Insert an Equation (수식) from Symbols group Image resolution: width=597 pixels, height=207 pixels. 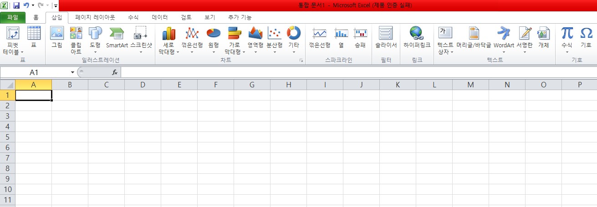pos(567,40)
